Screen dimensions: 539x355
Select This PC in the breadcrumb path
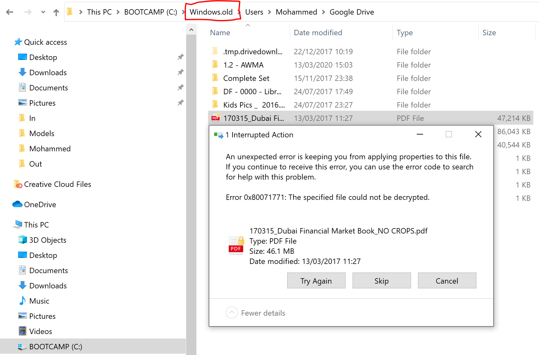click(x=99, y=12)
